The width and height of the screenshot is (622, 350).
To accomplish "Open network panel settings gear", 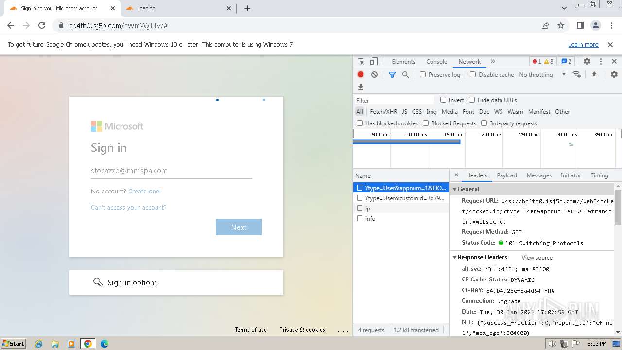I will click(614, 74).
